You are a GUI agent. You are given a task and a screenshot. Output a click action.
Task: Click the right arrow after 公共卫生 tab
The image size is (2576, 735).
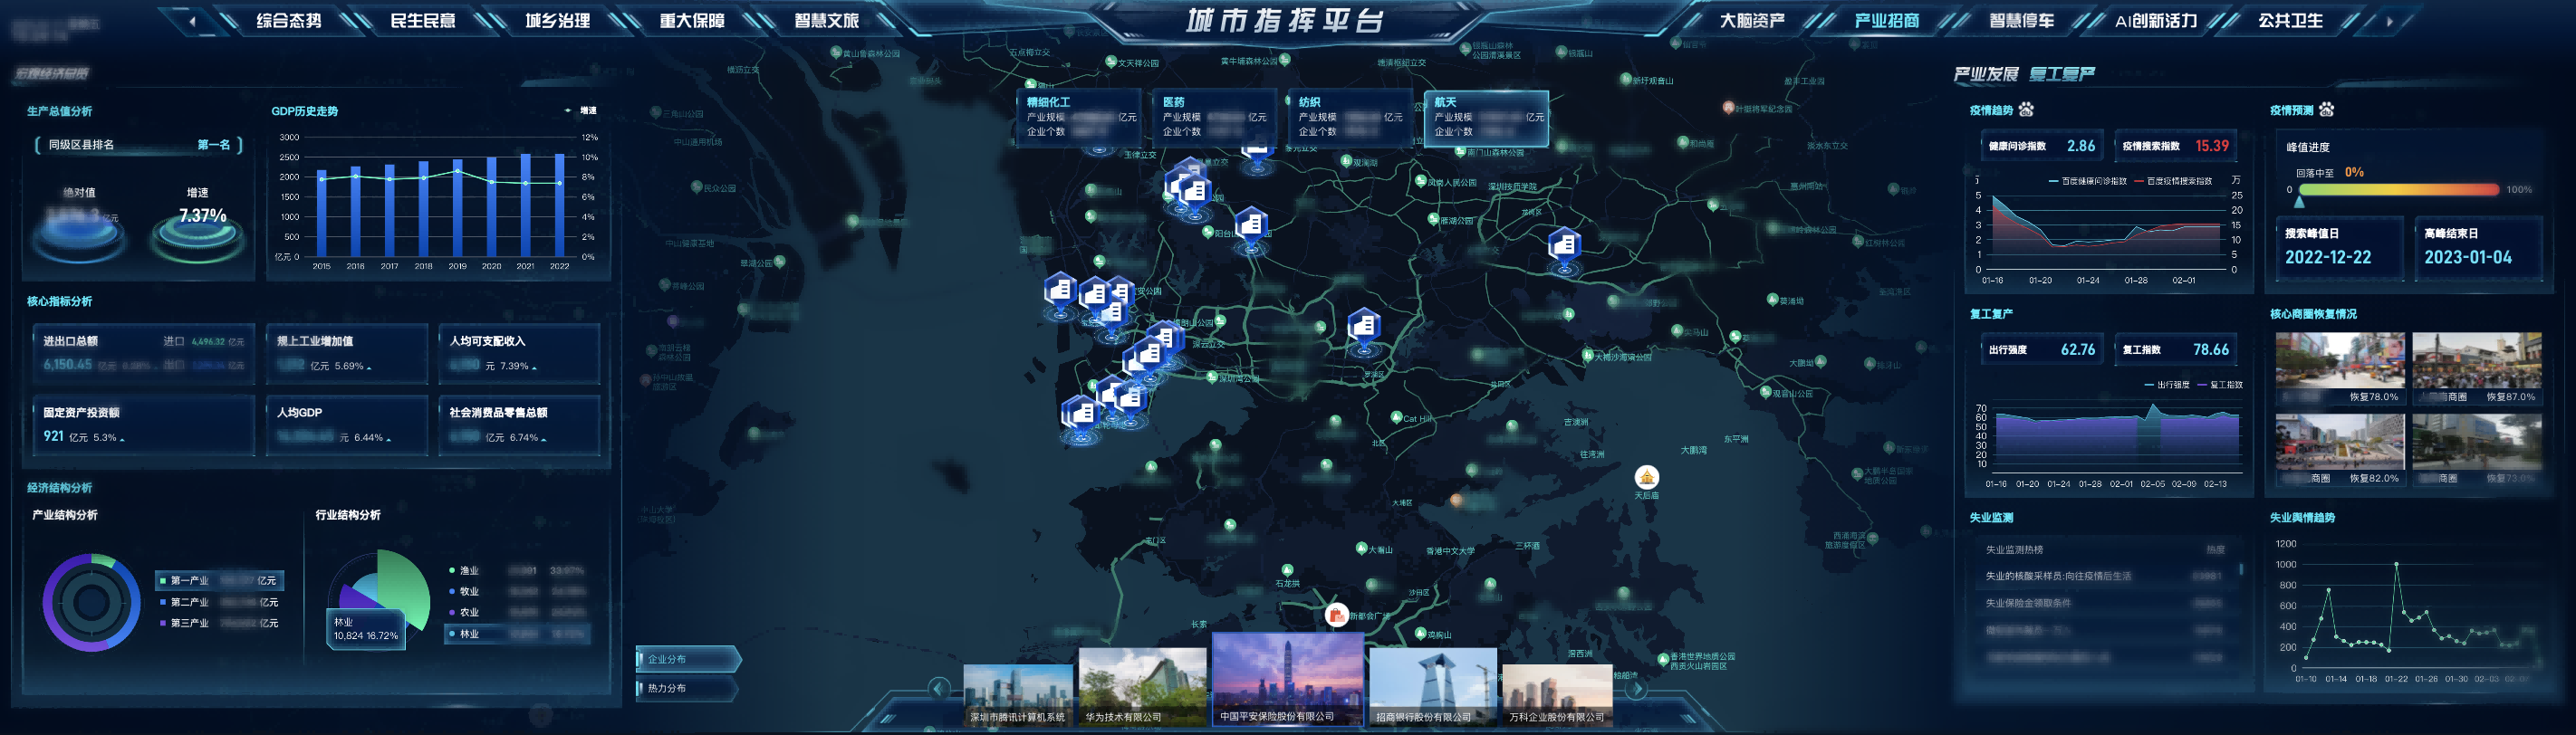point(2390,20)
